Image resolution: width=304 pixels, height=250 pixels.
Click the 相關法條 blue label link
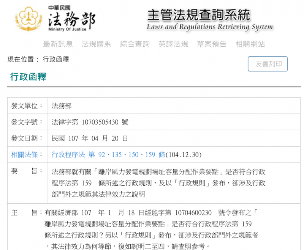(24, 155)
